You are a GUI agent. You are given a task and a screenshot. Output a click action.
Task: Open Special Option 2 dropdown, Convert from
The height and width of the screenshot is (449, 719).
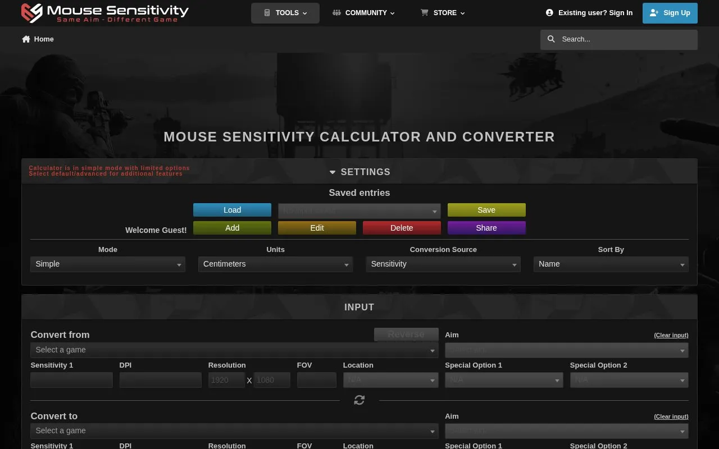tap(629, 380)
